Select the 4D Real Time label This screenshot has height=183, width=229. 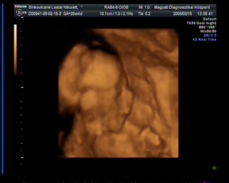205,40
